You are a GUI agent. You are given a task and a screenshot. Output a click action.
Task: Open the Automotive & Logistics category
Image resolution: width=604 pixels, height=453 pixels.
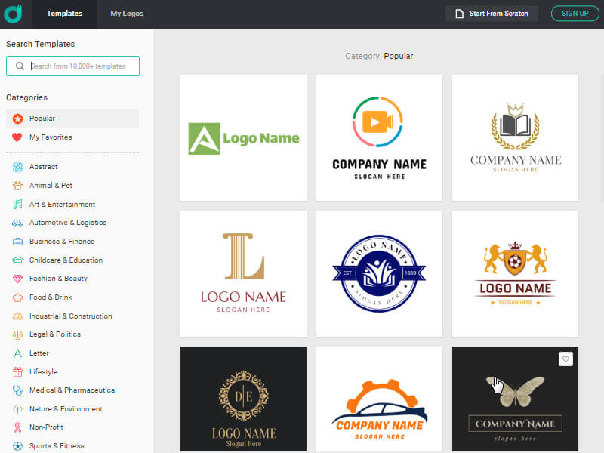coord(68,222)
